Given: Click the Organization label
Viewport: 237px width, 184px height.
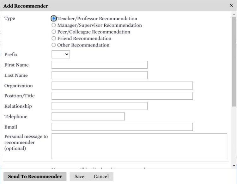Looking at the screenshot, I should click(19, 86).
